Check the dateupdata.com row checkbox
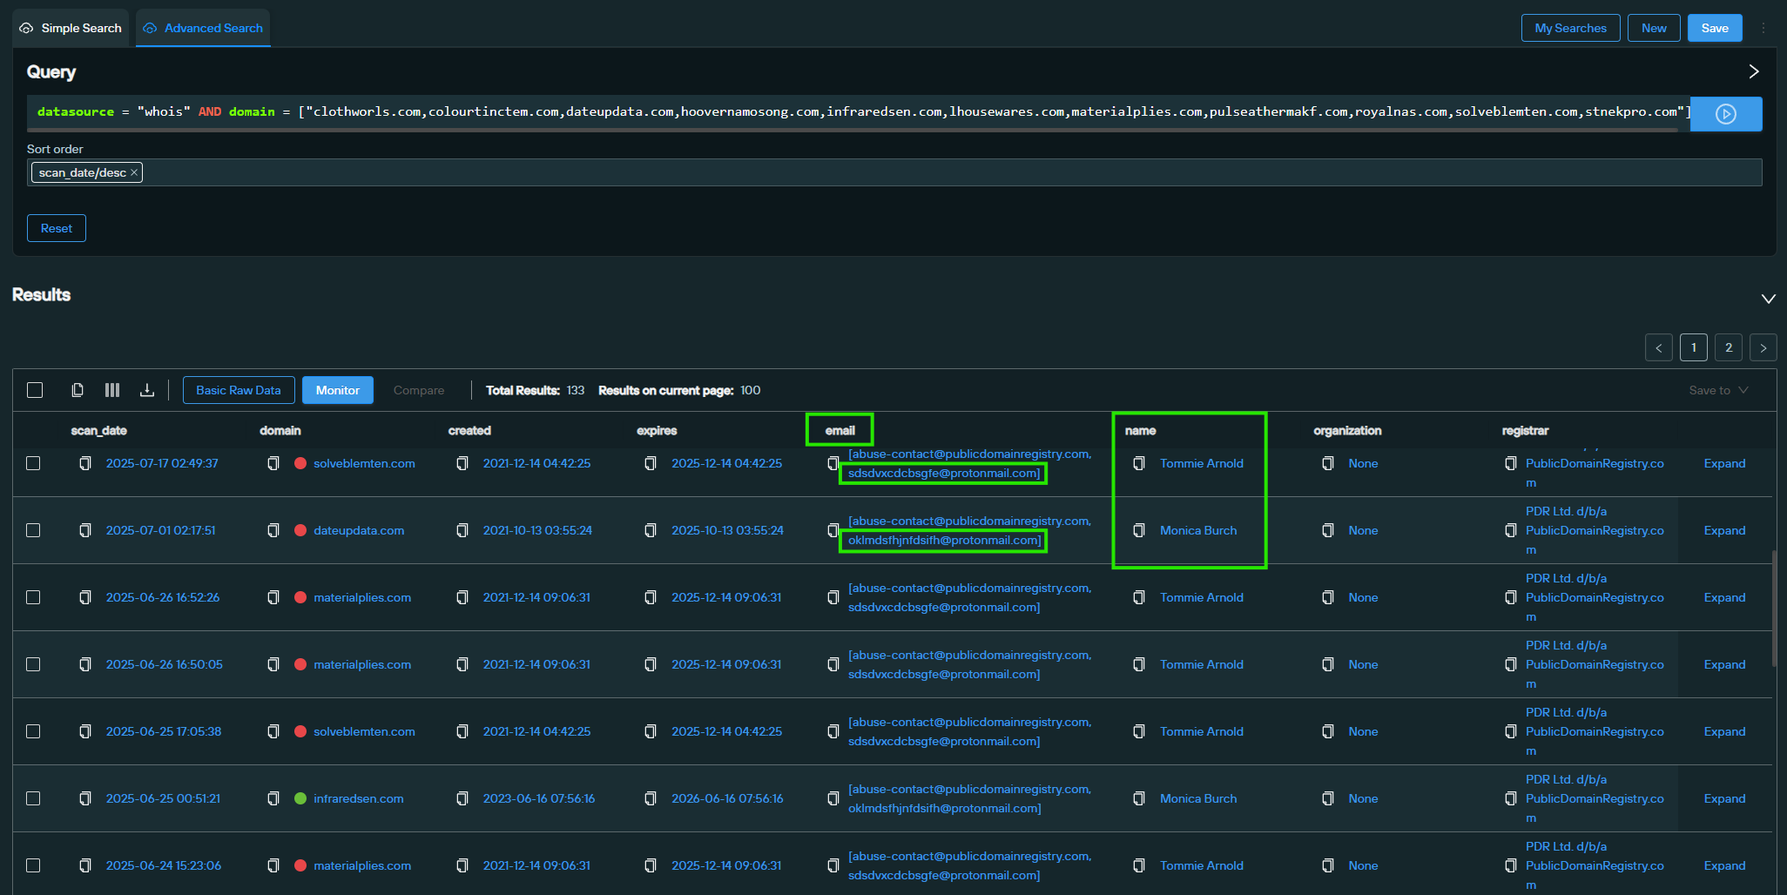The width and height of the screenshot is (1787, 895). [x=33, y=530]
